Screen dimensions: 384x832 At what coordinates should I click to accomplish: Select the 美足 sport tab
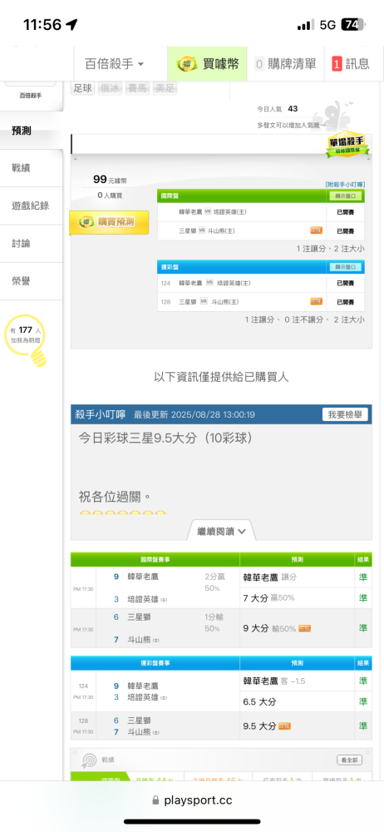pos(165,89)
